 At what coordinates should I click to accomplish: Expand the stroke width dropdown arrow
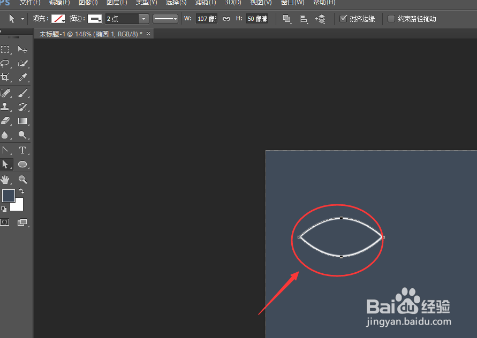pyautogui.click(x=143, y=19)
